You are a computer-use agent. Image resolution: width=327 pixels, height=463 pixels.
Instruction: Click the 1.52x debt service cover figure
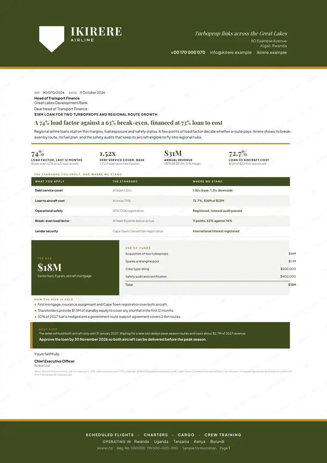pyautogui.click(x=108, y=154)
